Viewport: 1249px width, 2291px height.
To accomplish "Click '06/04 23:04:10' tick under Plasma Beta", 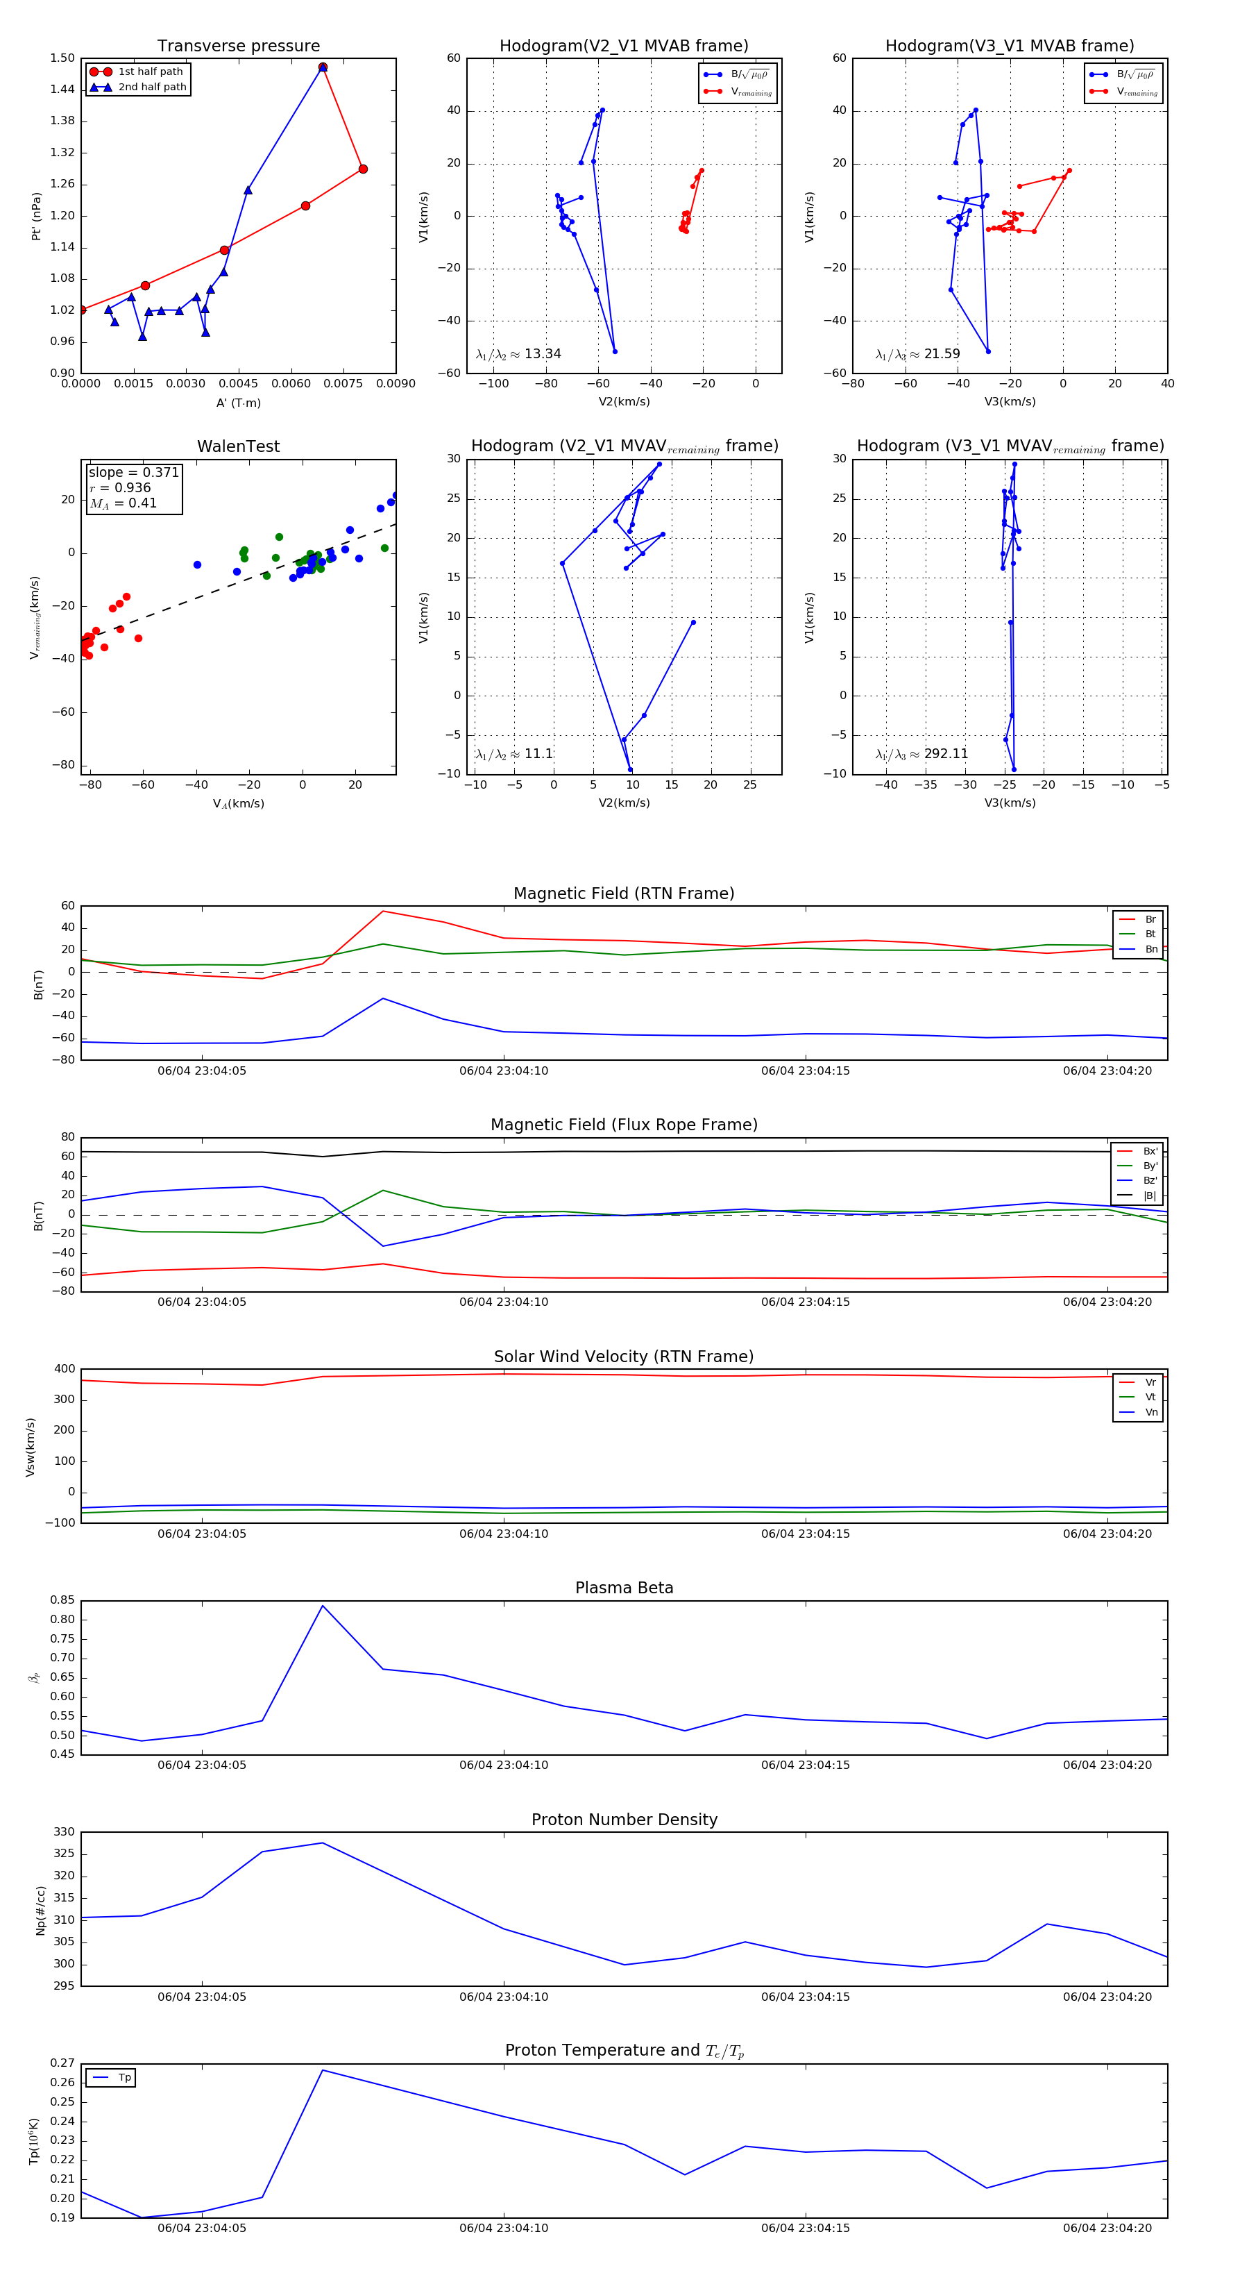I will (x=503, y=1765).
